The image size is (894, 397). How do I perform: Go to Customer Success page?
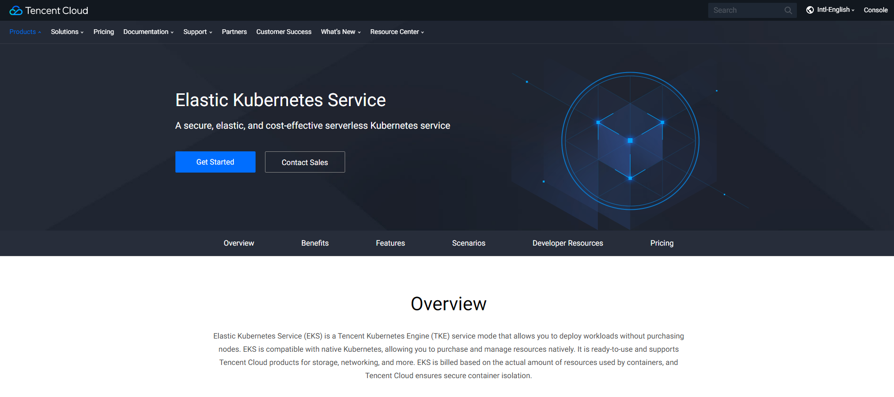pos(284,32)
